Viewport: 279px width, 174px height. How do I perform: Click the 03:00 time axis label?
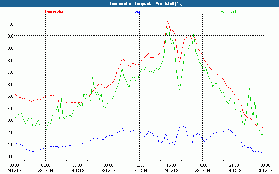pos(46,165)
